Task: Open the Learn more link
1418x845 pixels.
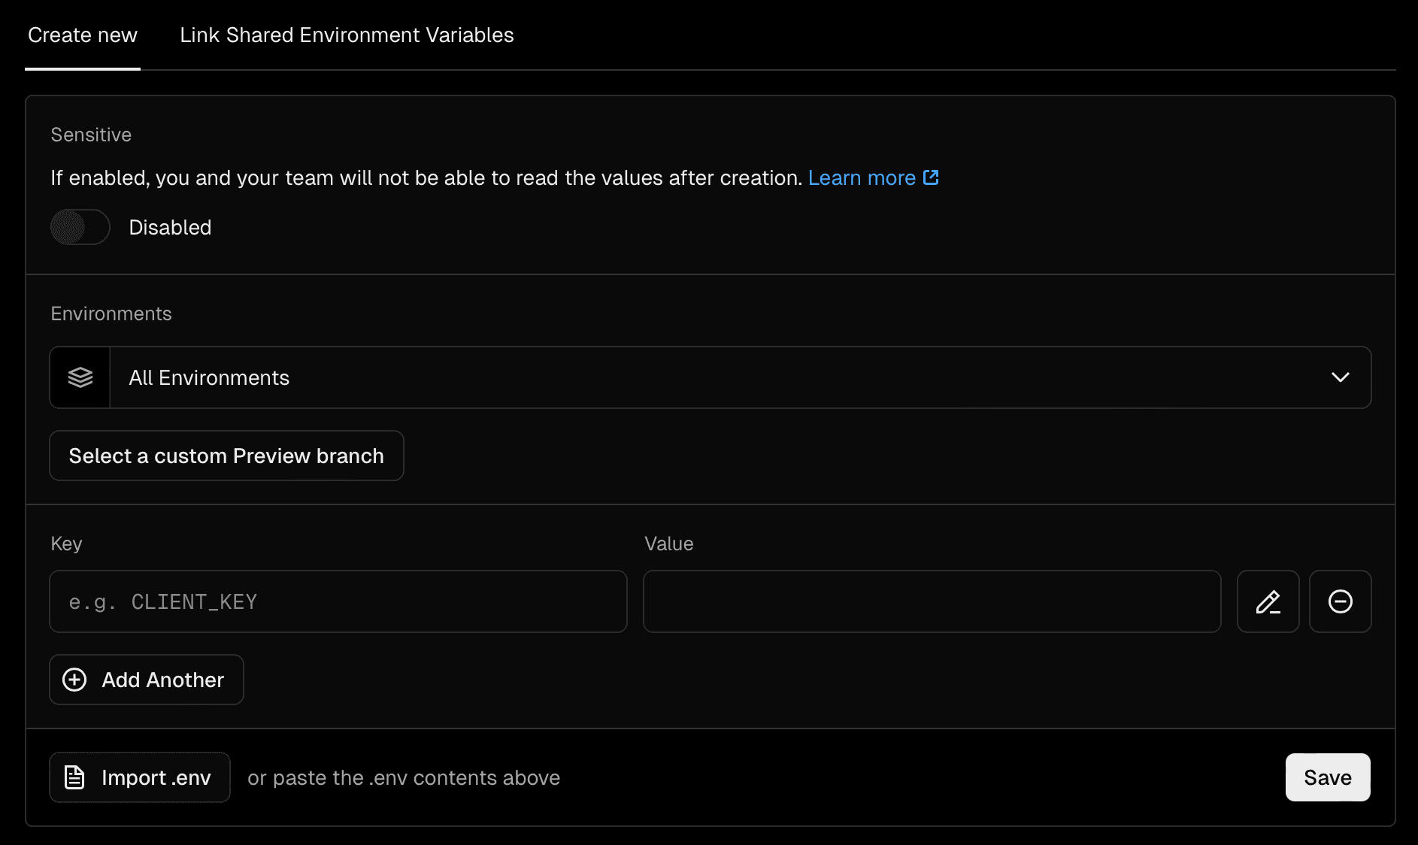Action: 861,177
